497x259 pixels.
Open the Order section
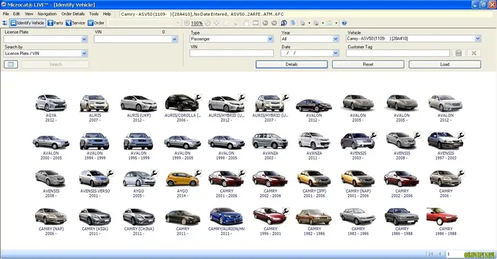tap(96, 23)
